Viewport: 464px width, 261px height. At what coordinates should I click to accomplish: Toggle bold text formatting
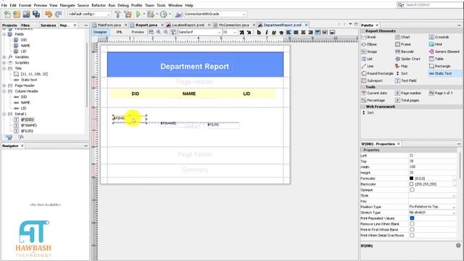(x=259, y=32)
